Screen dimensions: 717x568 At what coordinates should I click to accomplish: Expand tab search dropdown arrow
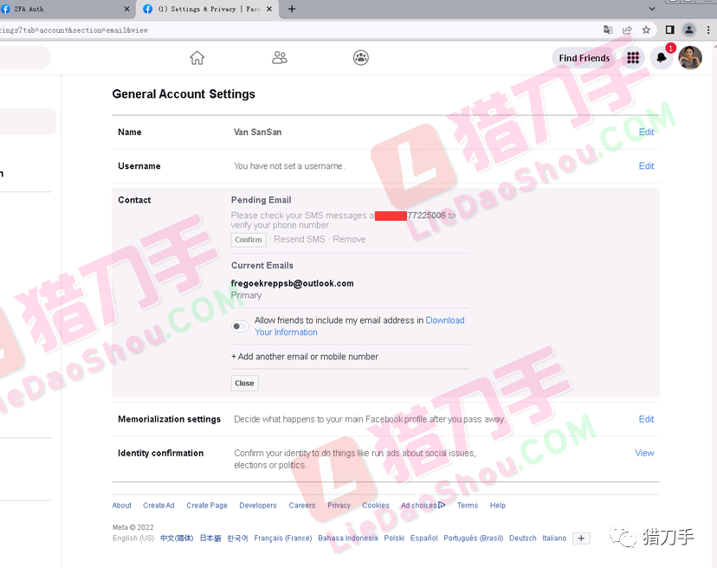pos(652,9)
